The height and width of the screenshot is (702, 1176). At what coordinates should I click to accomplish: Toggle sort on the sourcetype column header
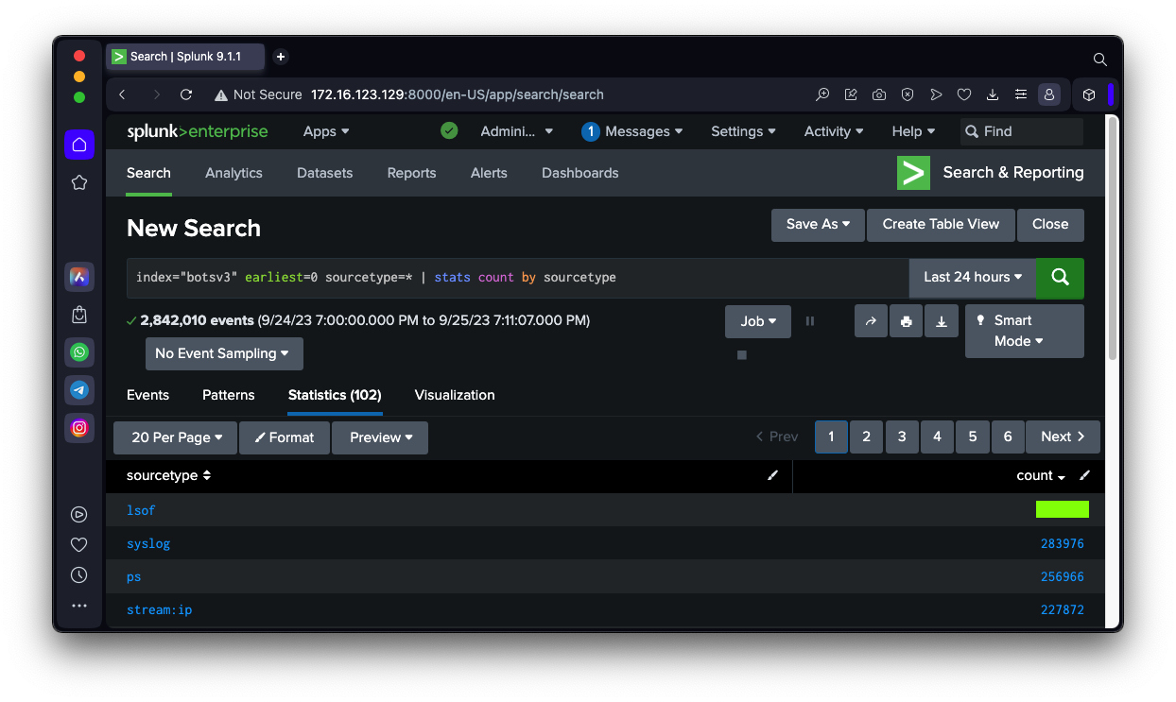click(x=168, y=476)
